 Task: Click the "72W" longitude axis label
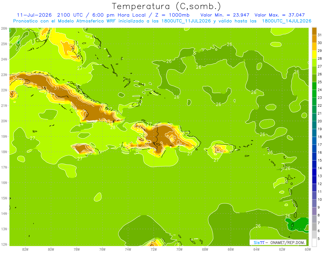point(154,249)
